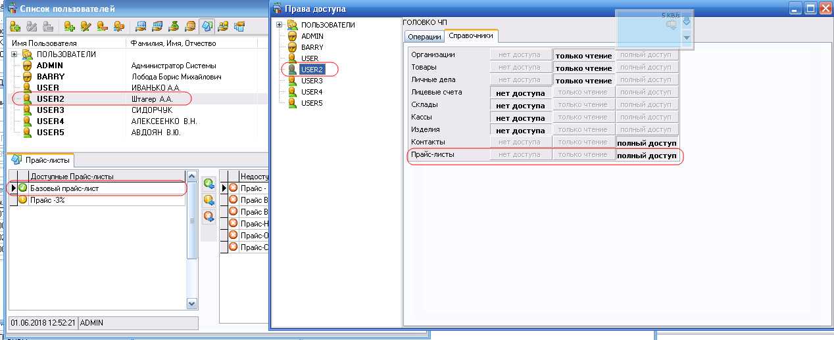This screenshot has height=340, width=834.
Task: Set Организации to нет доступа
Action: point(520,55)
